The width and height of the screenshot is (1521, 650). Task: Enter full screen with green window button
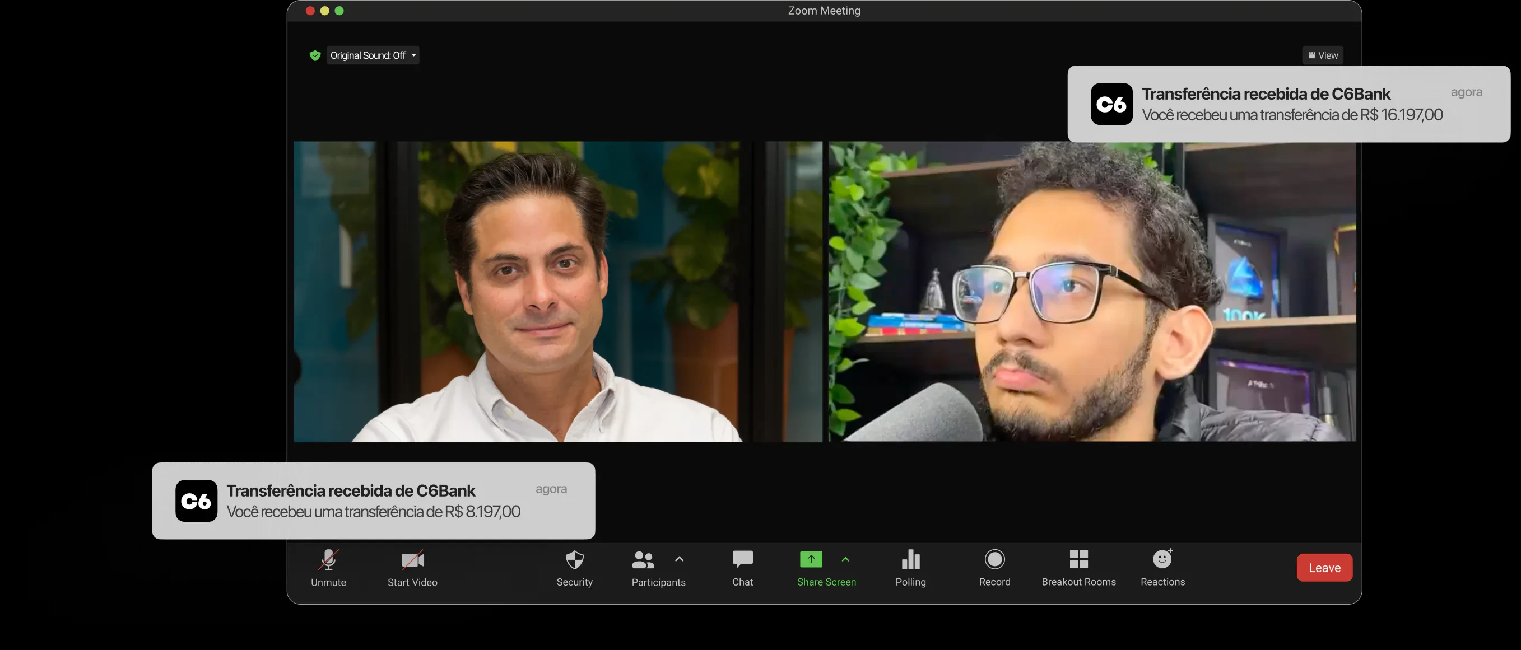pos(339,11)
